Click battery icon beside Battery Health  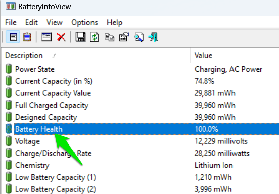[9, 129]
